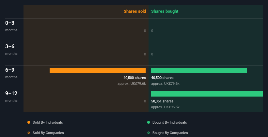Toggle the Sold By Individuals legend label
The image size is (268, 137).
(x=48, y=122)
